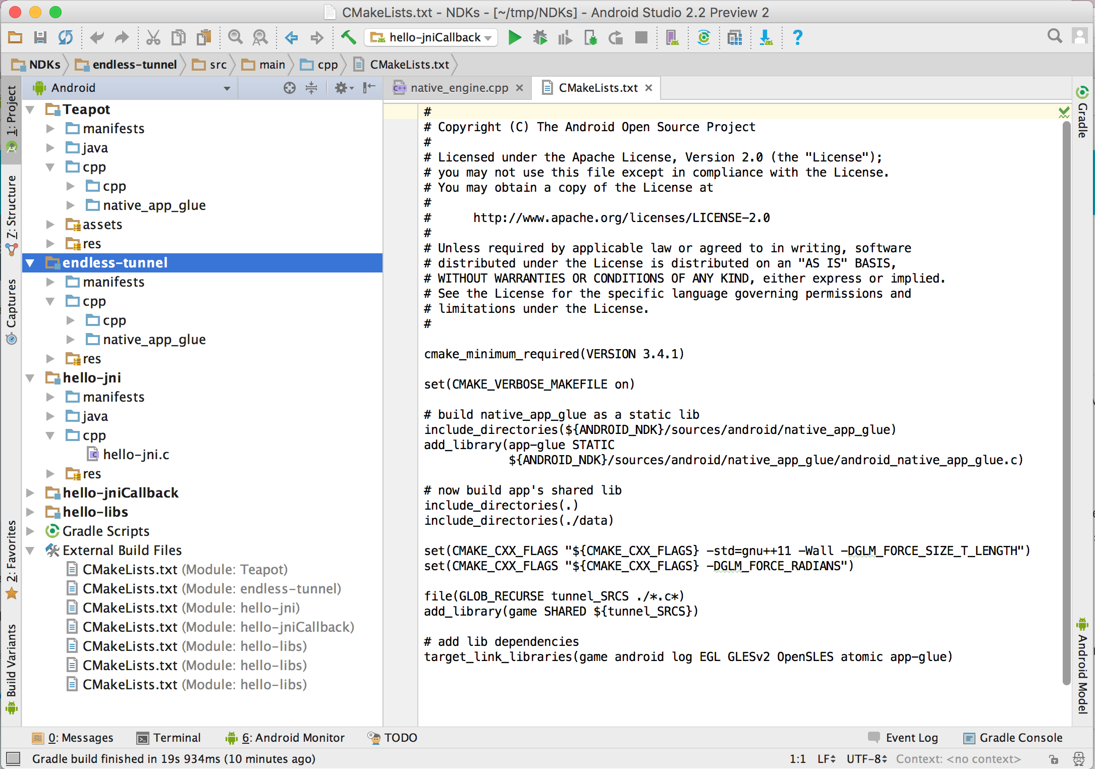
Task: Toggle the Captures side tab
Action: click(x=11, y=311)
